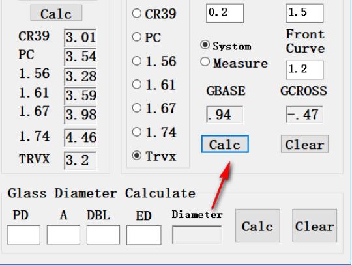The width and height of the screenshot is (352, 265).
Task: Click Clear in Glass Diameter Calculate section
Action: coord(314,226)
